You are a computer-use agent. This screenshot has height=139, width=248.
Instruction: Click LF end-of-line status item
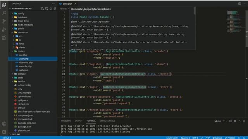(x=201, y=138)
